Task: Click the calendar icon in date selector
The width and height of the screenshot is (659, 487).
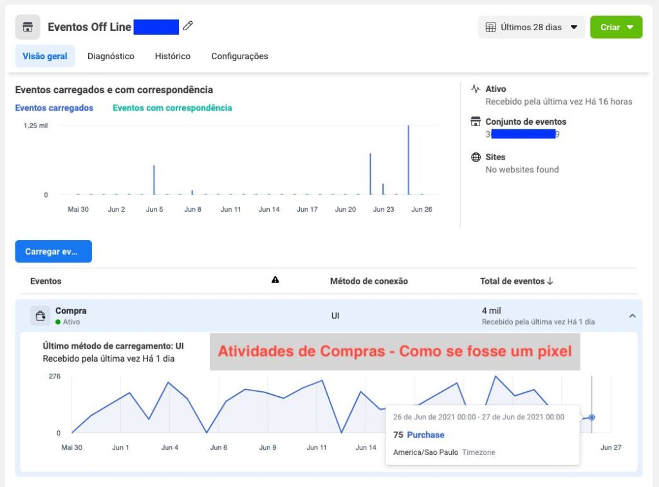Action: (490, 27)
